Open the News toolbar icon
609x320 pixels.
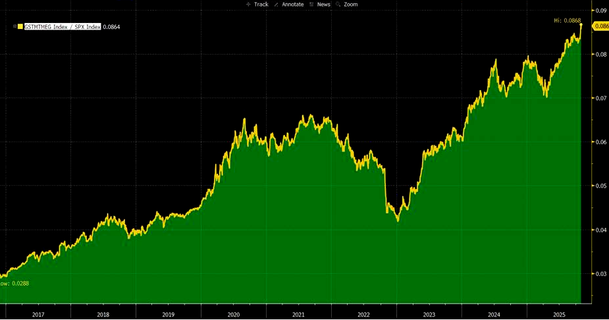coord(313,4)
